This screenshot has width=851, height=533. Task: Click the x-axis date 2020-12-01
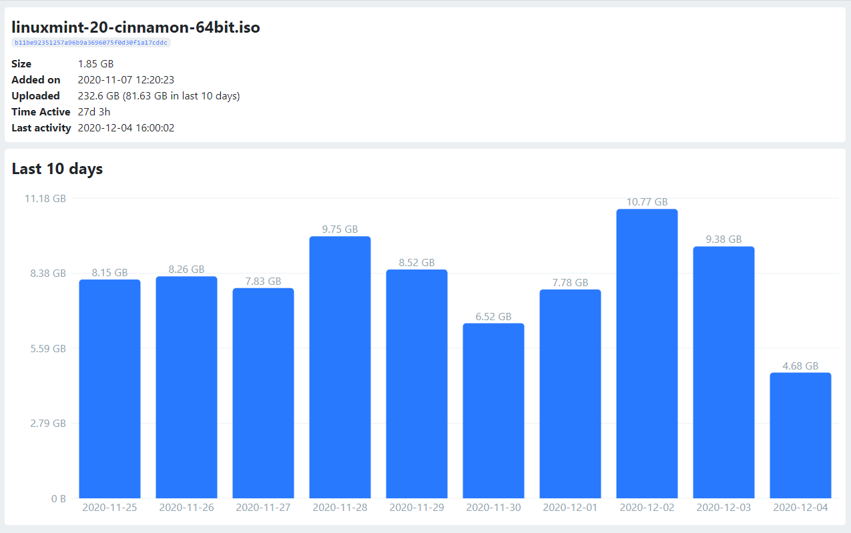click(570, 507)
